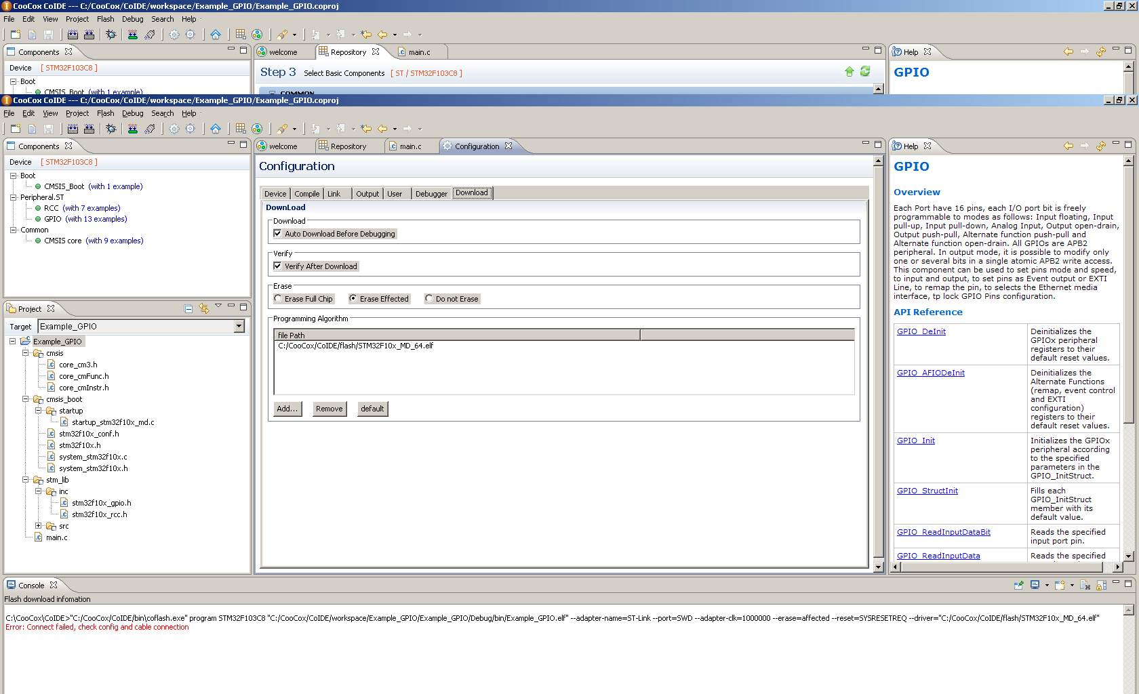Click the bug Debug icon in lower toolbar

pyautogui.click(x=111, y=129)
